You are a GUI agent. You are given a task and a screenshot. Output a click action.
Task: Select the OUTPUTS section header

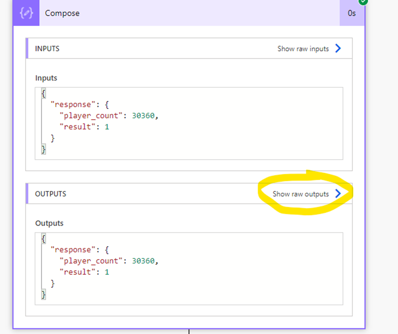click(x=50, y=193)
